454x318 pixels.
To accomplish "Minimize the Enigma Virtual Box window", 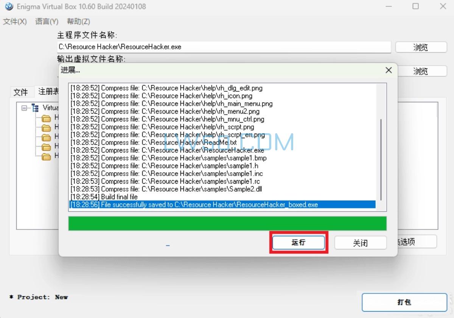I will click(388, 6).
